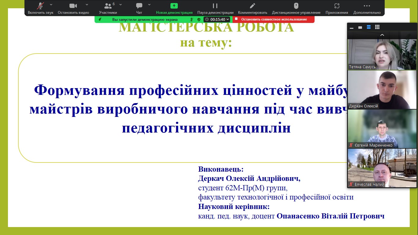Hide video thumbnails with minimize-strip icon
The height and width of the screenshot is (235, 418).
tap(352, 27)
